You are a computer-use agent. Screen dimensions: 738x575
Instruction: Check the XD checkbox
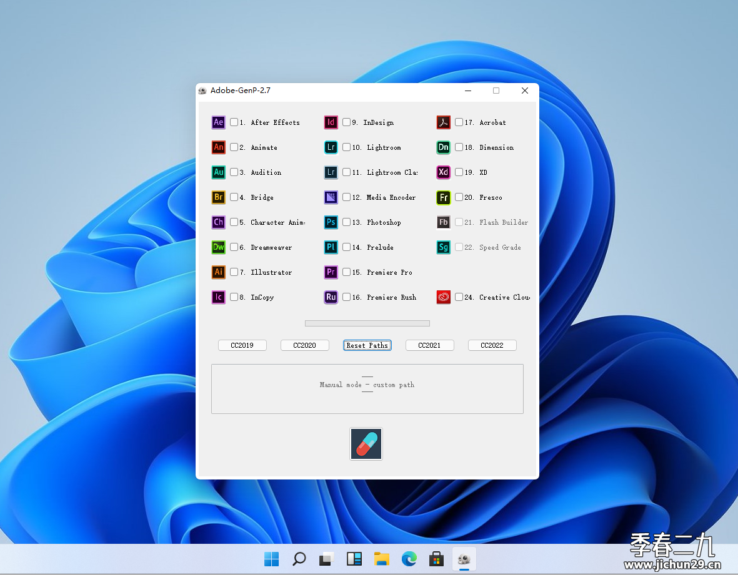(459, 172)
